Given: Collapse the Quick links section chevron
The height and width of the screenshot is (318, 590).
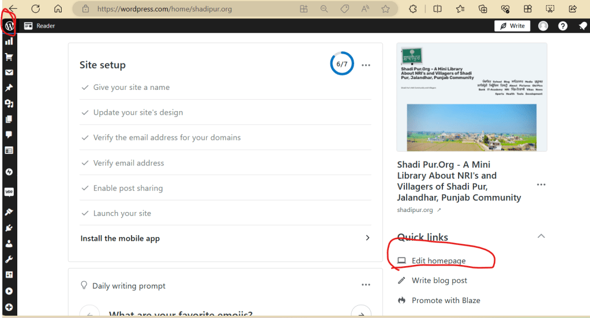Looking at the screenshot, I should tap(540, 236).
